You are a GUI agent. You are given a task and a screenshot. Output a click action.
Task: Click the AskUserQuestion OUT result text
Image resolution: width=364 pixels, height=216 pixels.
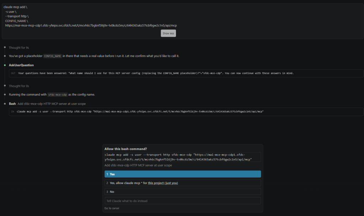pyautogui.click(x=156, y=73)
